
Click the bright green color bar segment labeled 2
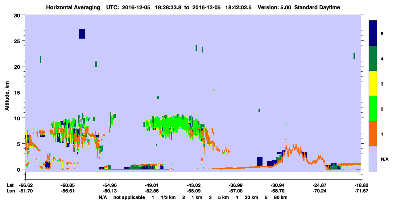coord(373,108)
